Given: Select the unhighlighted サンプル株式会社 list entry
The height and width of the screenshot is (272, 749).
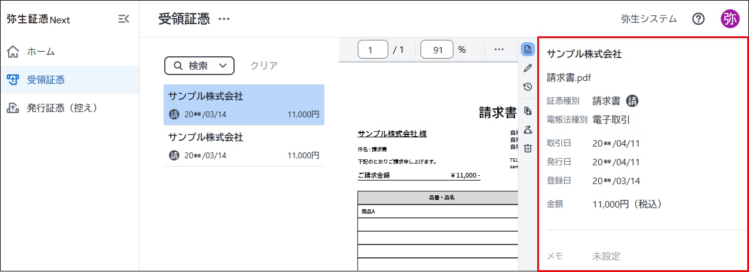Looking at the screenshot, I should click(244, 146).
